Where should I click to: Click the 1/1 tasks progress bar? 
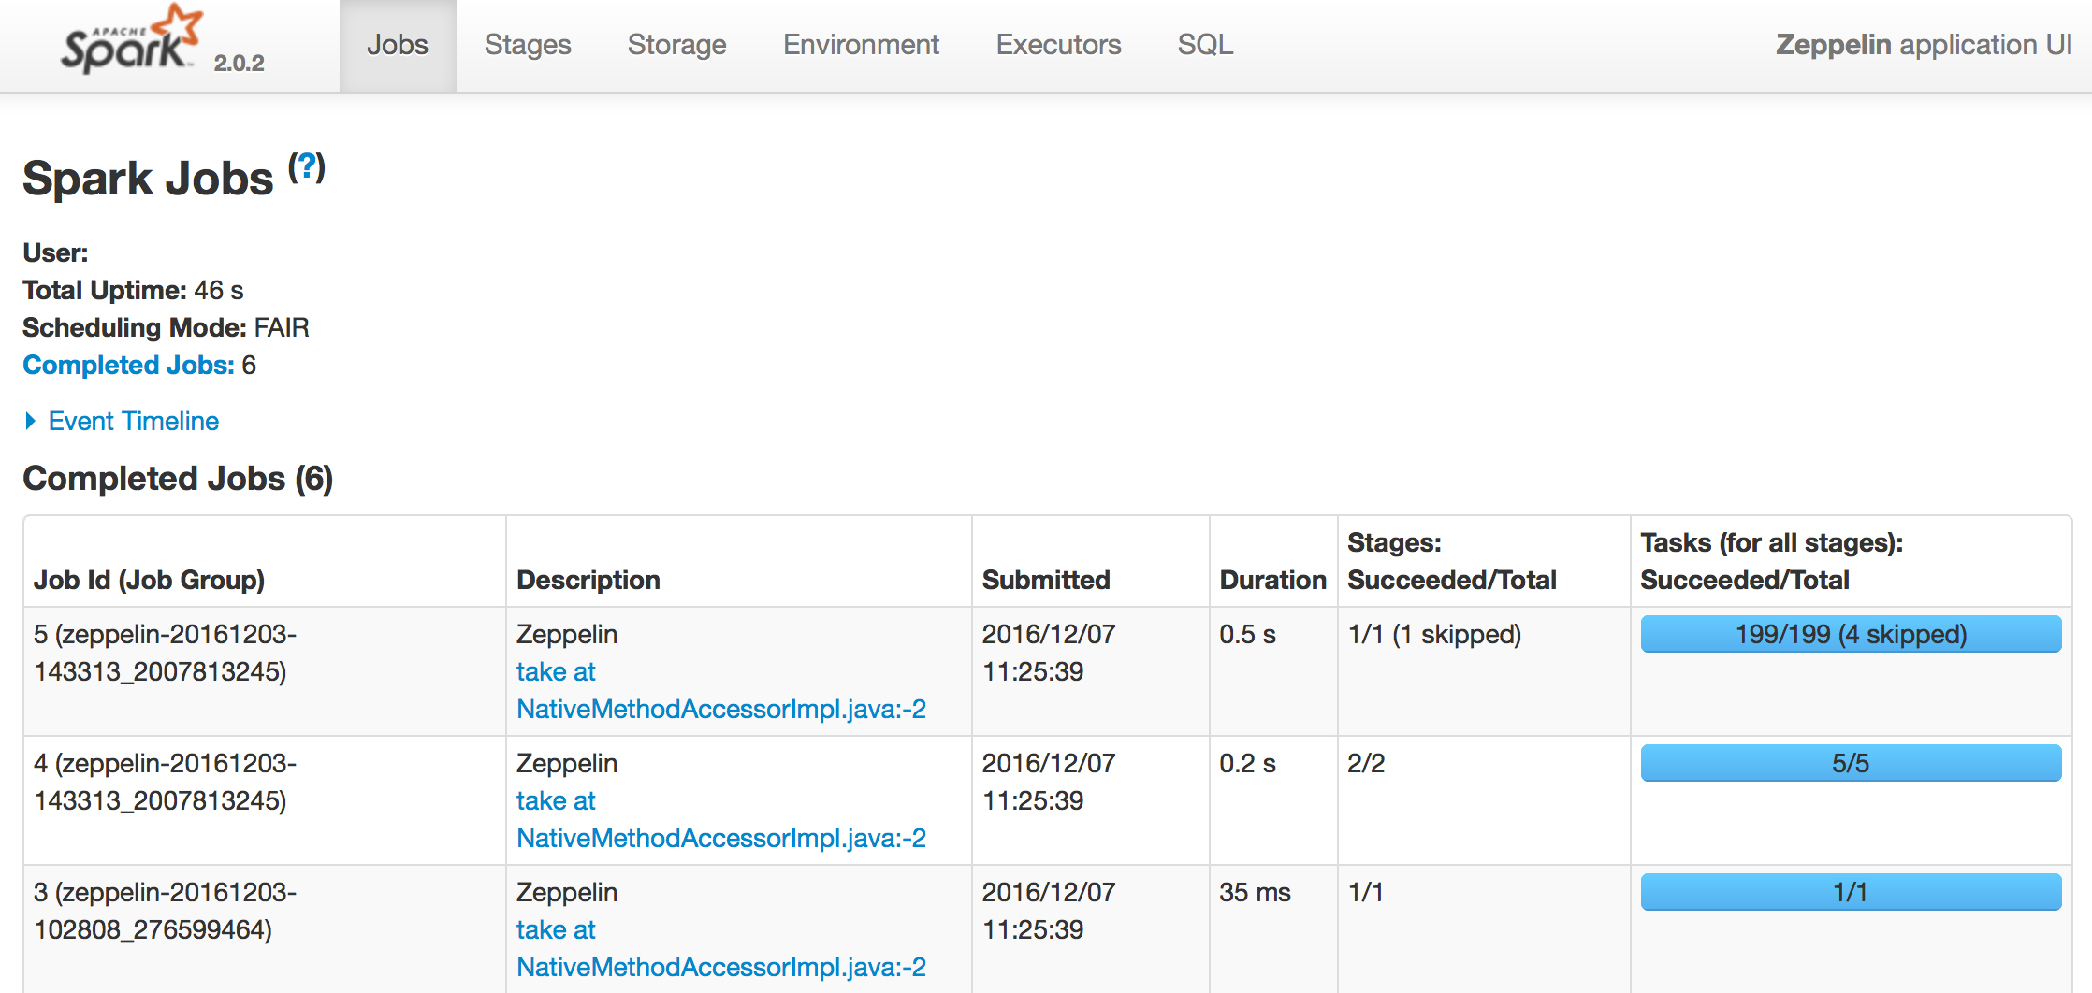point(1851,892)
